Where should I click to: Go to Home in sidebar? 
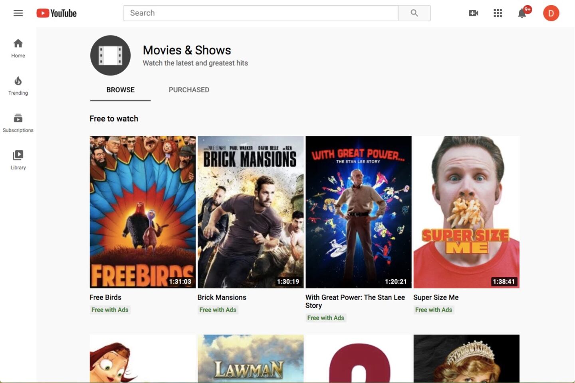coord(18,48)
